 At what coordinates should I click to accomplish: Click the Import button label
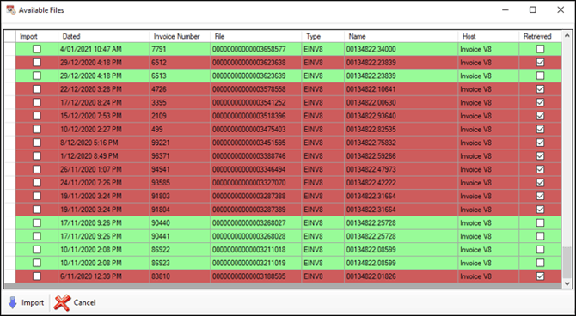tap(33, 303)
